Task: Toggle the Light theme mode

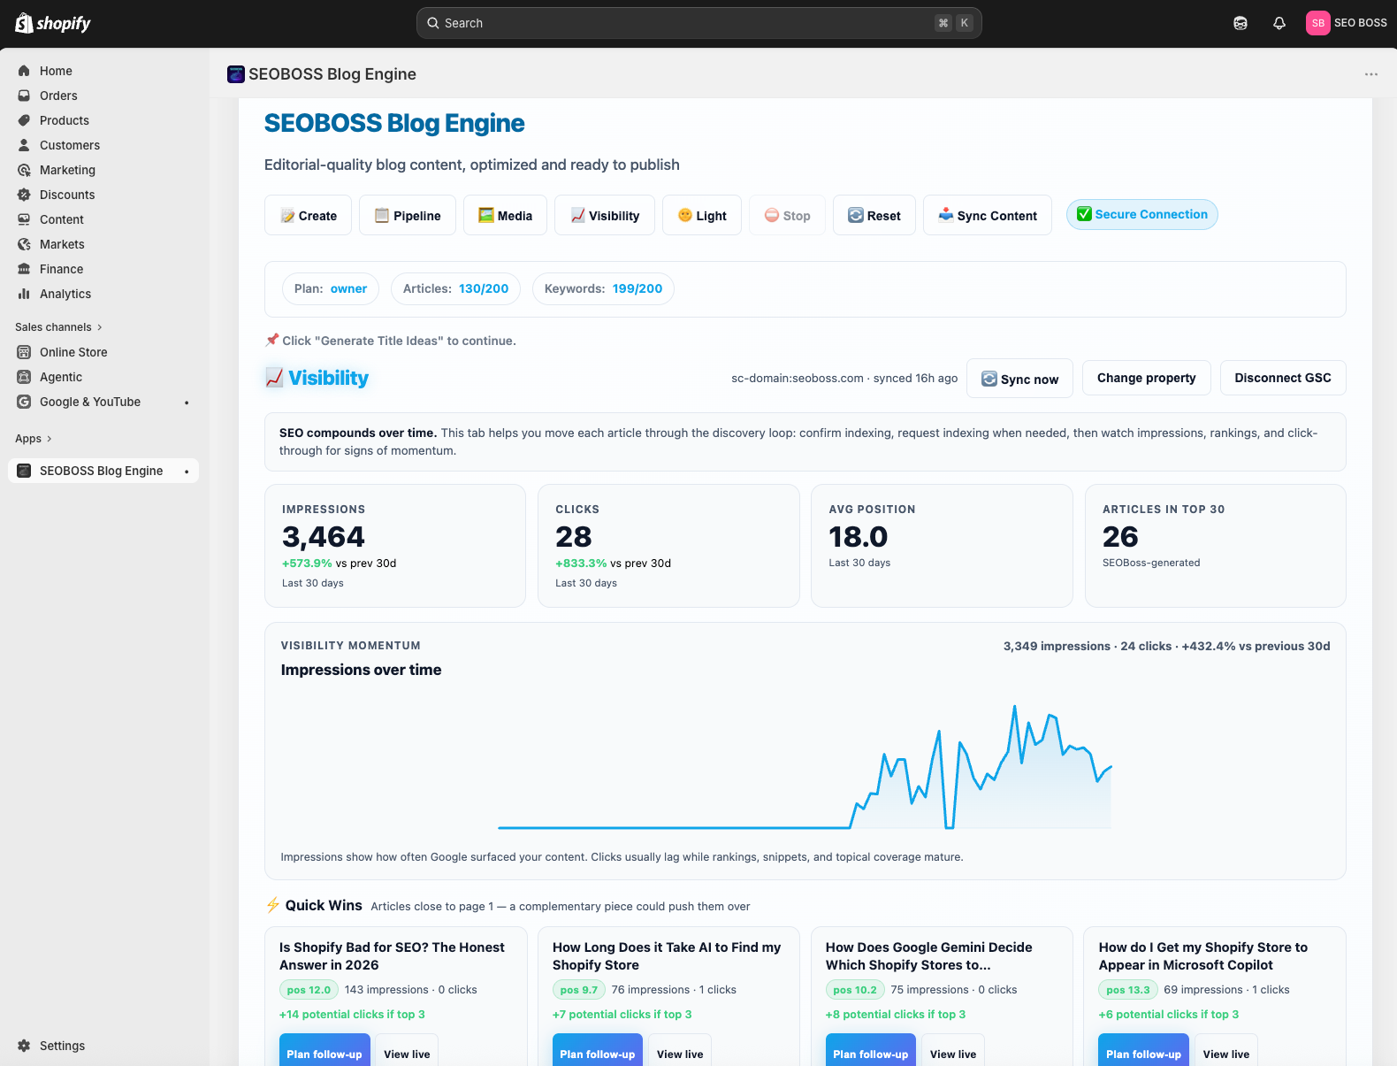Action: [702, 215]
